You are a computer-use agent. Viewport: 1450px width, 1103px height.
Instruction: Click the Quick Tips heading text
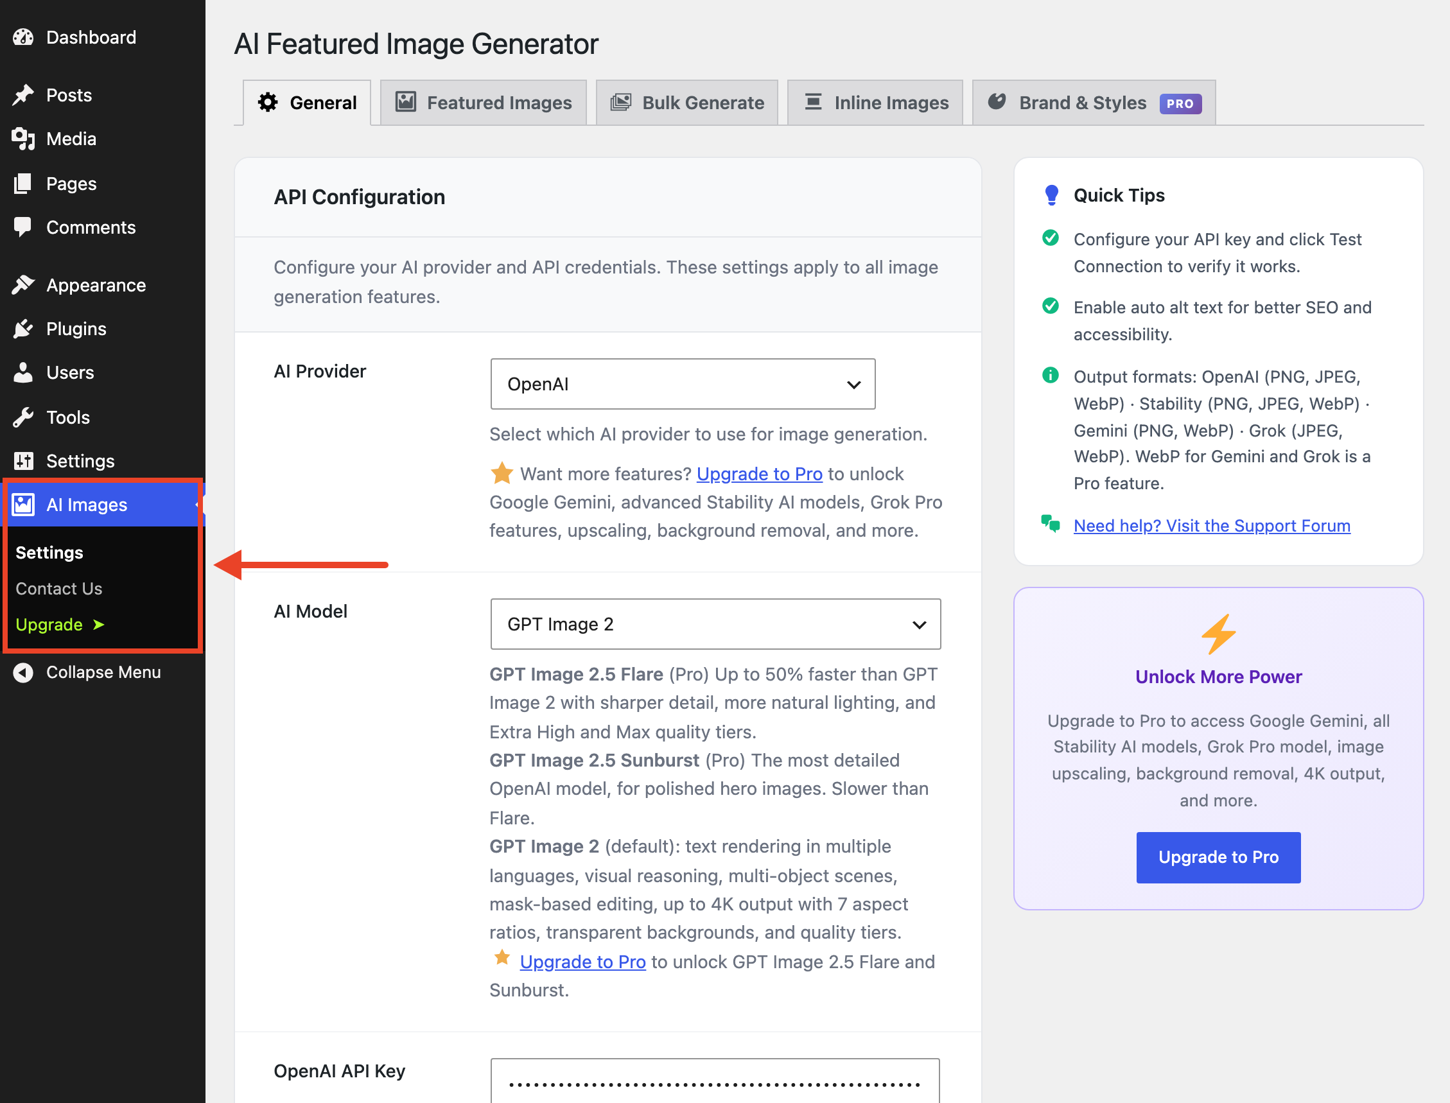point(1119,195)
